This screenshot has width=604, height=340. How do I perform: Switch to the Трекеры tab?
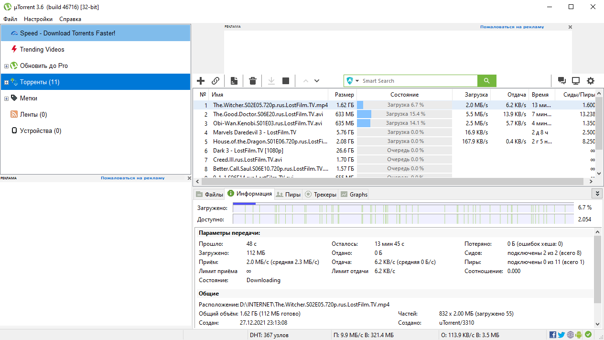point(321,194)
